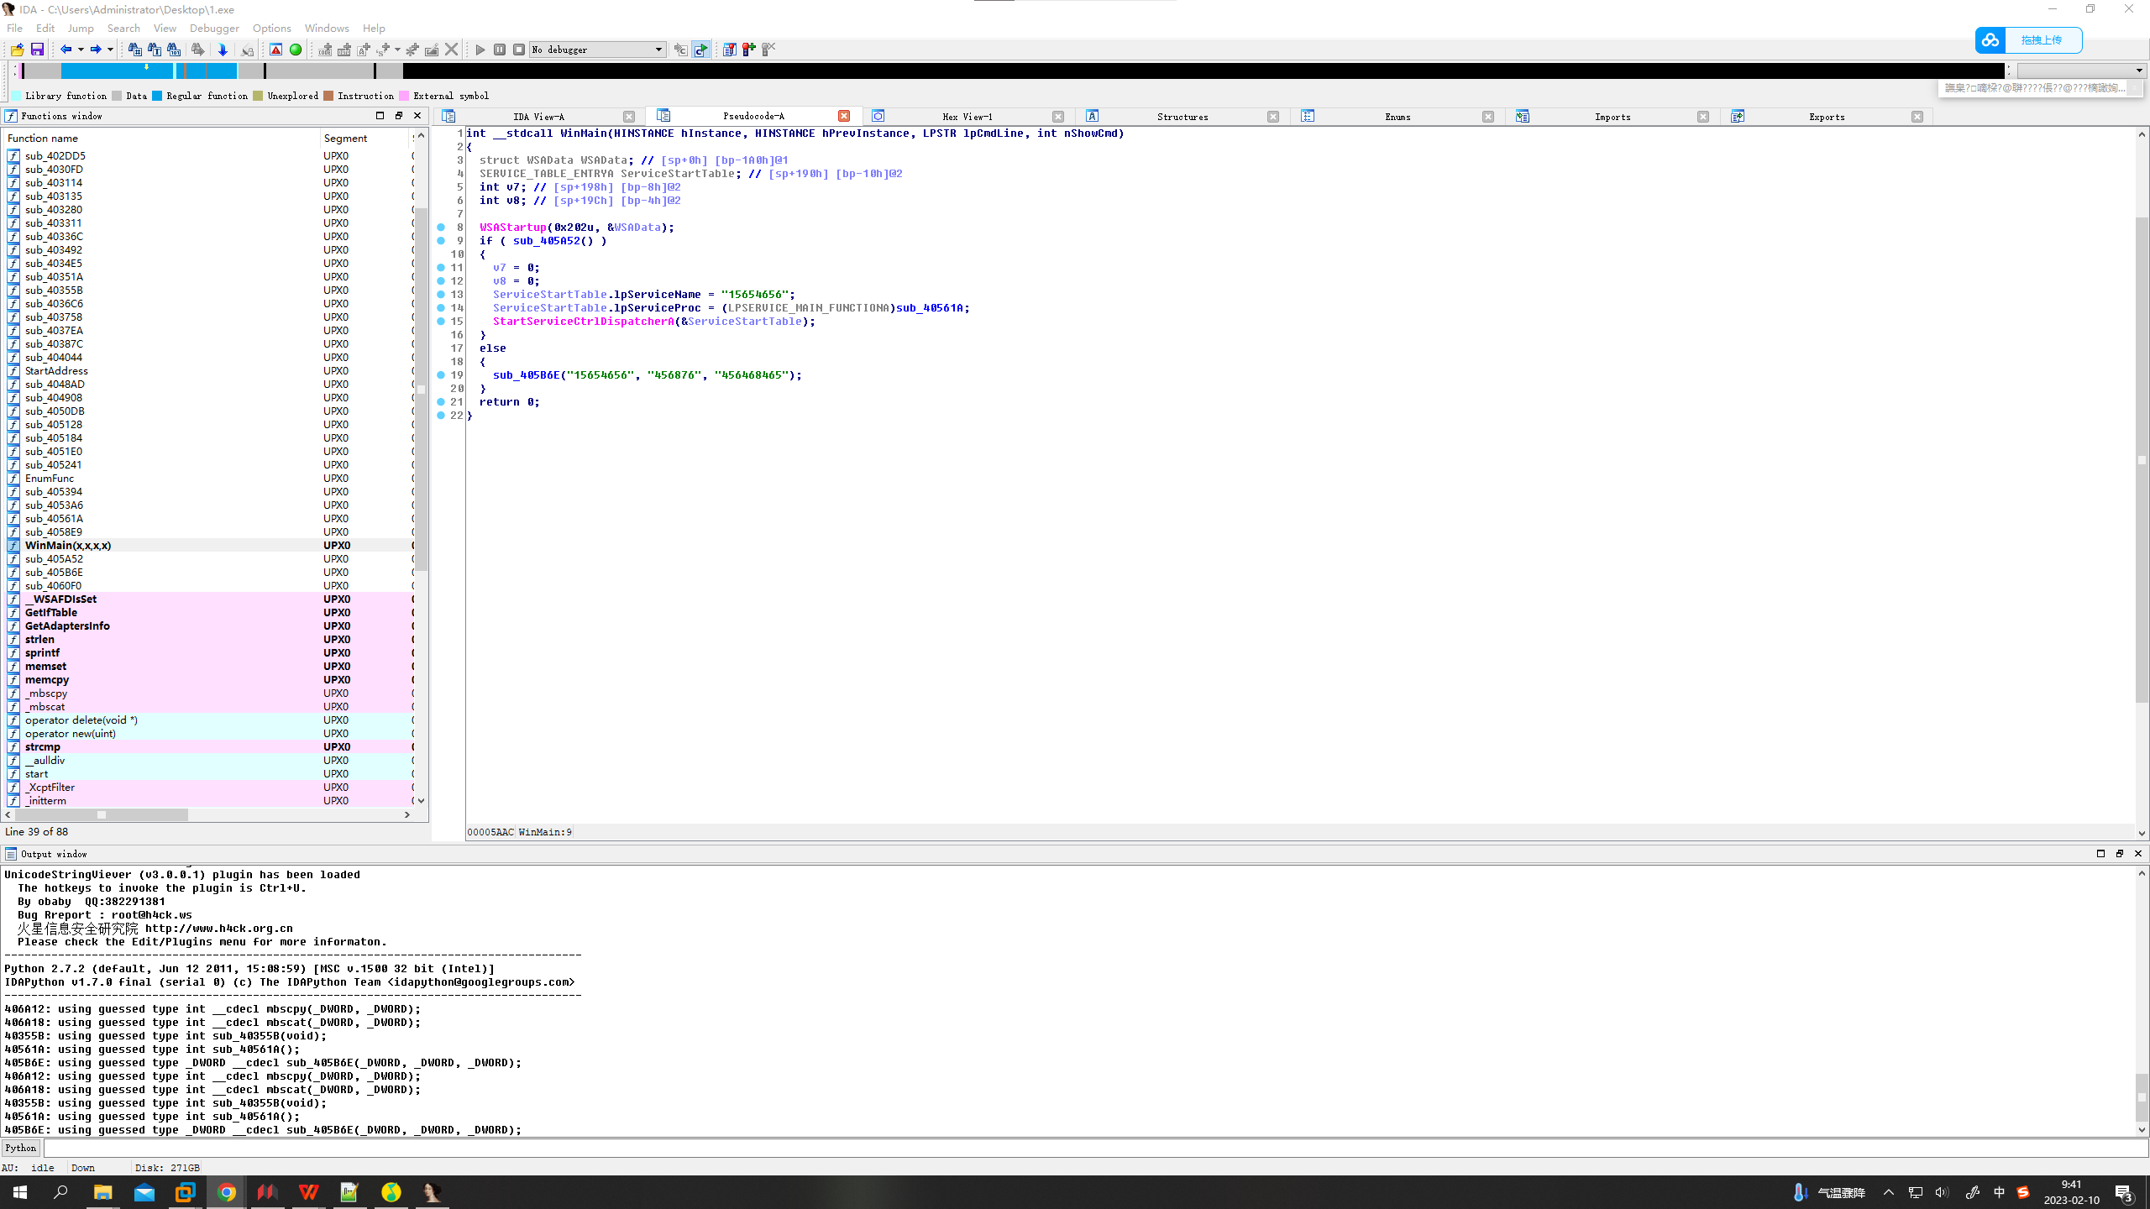
Task: Jump back with the left arrow
Action: pos(66,50)
